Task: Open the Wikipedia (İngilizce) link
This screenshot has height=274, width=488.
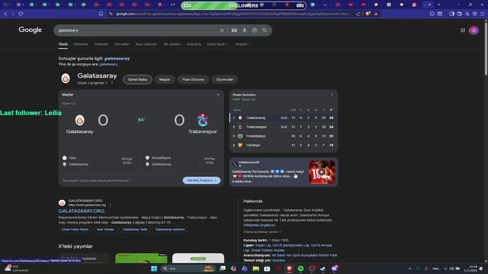Action: point(259,225)
